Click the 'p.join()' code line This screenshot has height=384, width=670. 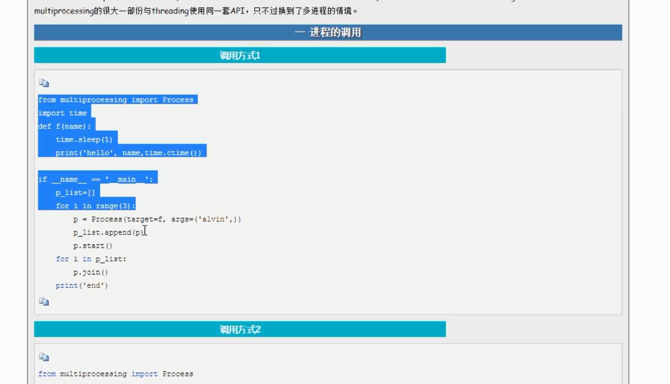click(91, 272)
